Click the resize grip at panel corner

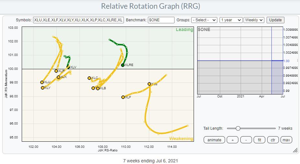295,150
